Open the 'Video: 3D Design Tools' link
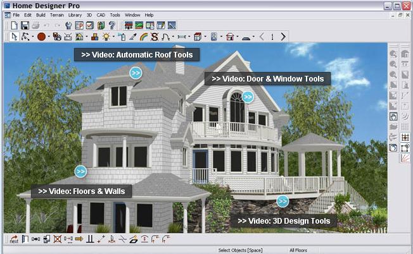Image resolution: width=413 pixels, height=254 pixels. point(284,221)
